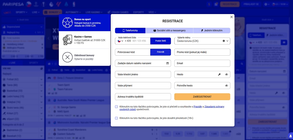This screenshot has height=140, width=293.
Task: Click the Email input field
Action: coord(202,63)
